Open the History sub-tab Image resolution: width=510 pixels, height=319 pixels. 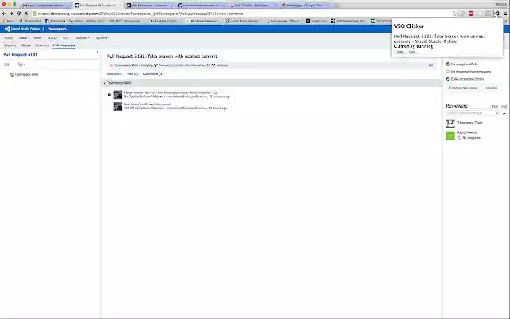click(25, 45)
